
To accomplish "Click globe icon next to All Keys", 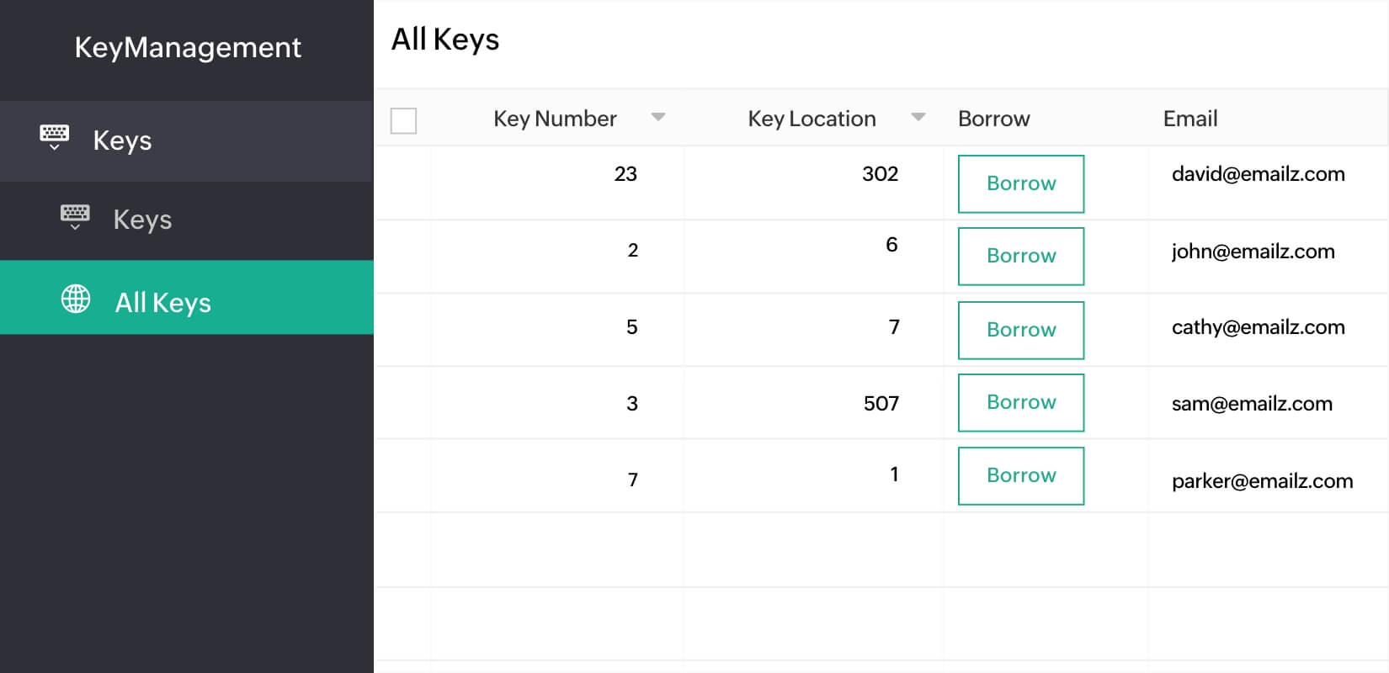I will click(76, 299).
